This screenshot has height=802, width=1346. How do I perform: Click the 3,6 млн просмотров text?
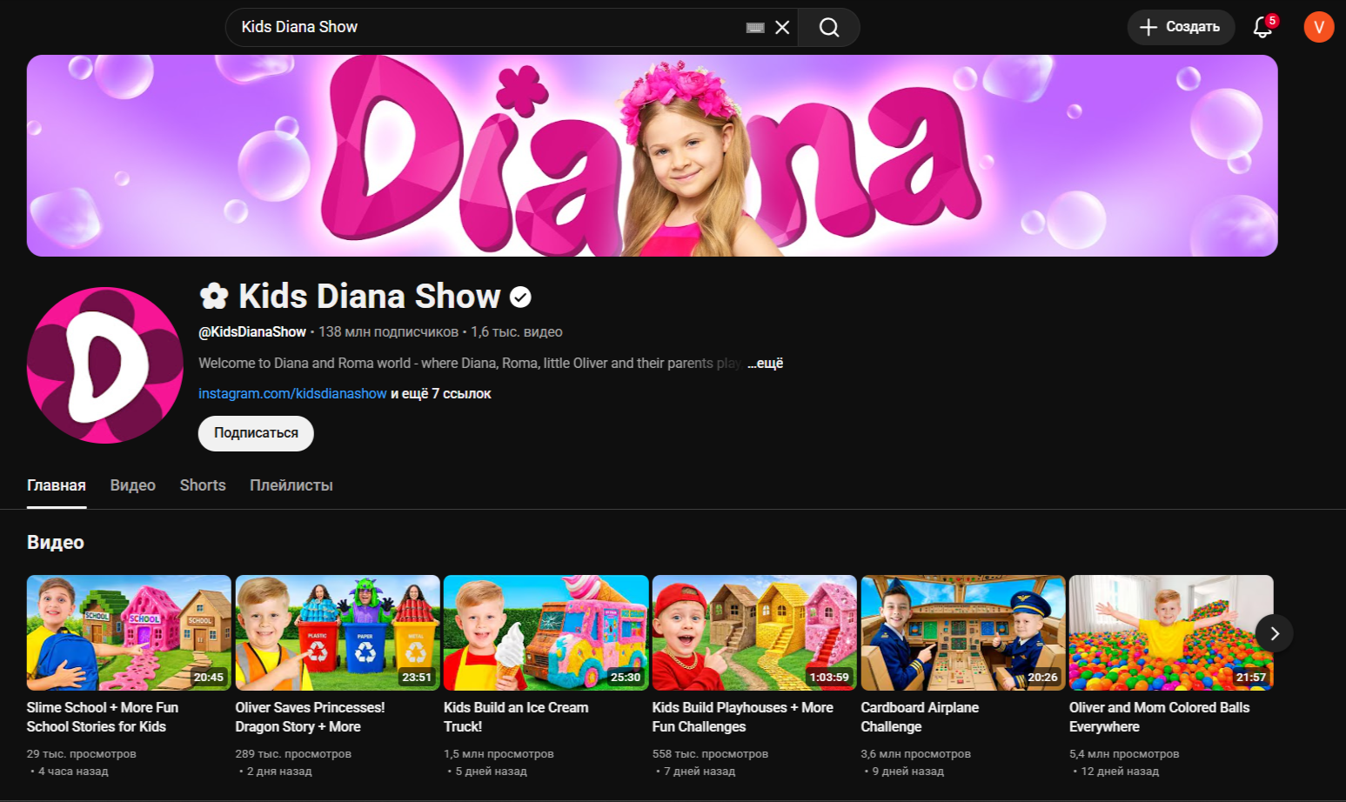915,753
